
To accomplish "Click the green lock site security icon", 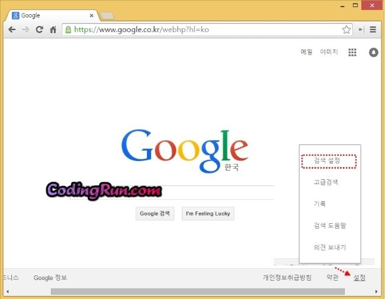I will point(68,30).
